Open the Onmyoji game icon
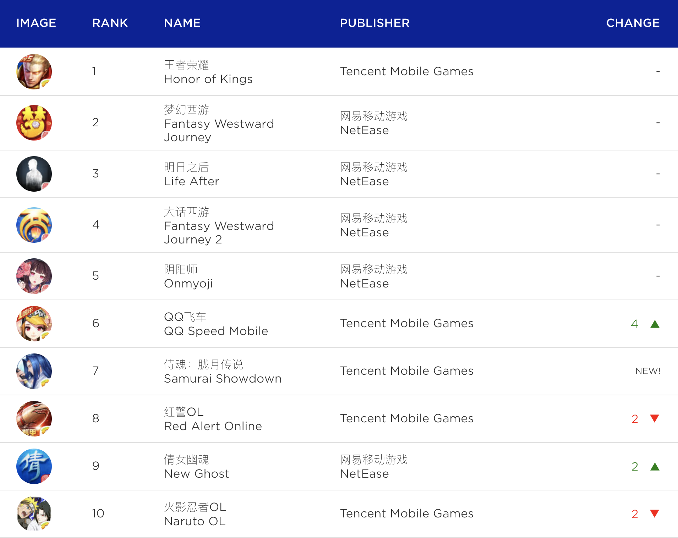 pyautogui.click(x=34, y=276)
